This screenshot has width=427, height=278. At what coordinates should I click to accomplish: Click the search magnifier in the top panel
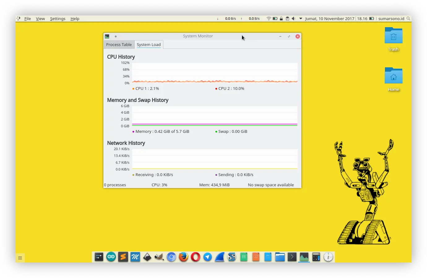click(x=408, y=19)
